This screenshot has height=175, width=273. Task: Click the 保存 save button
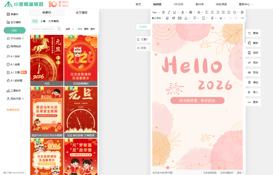(x=253, y=52)
